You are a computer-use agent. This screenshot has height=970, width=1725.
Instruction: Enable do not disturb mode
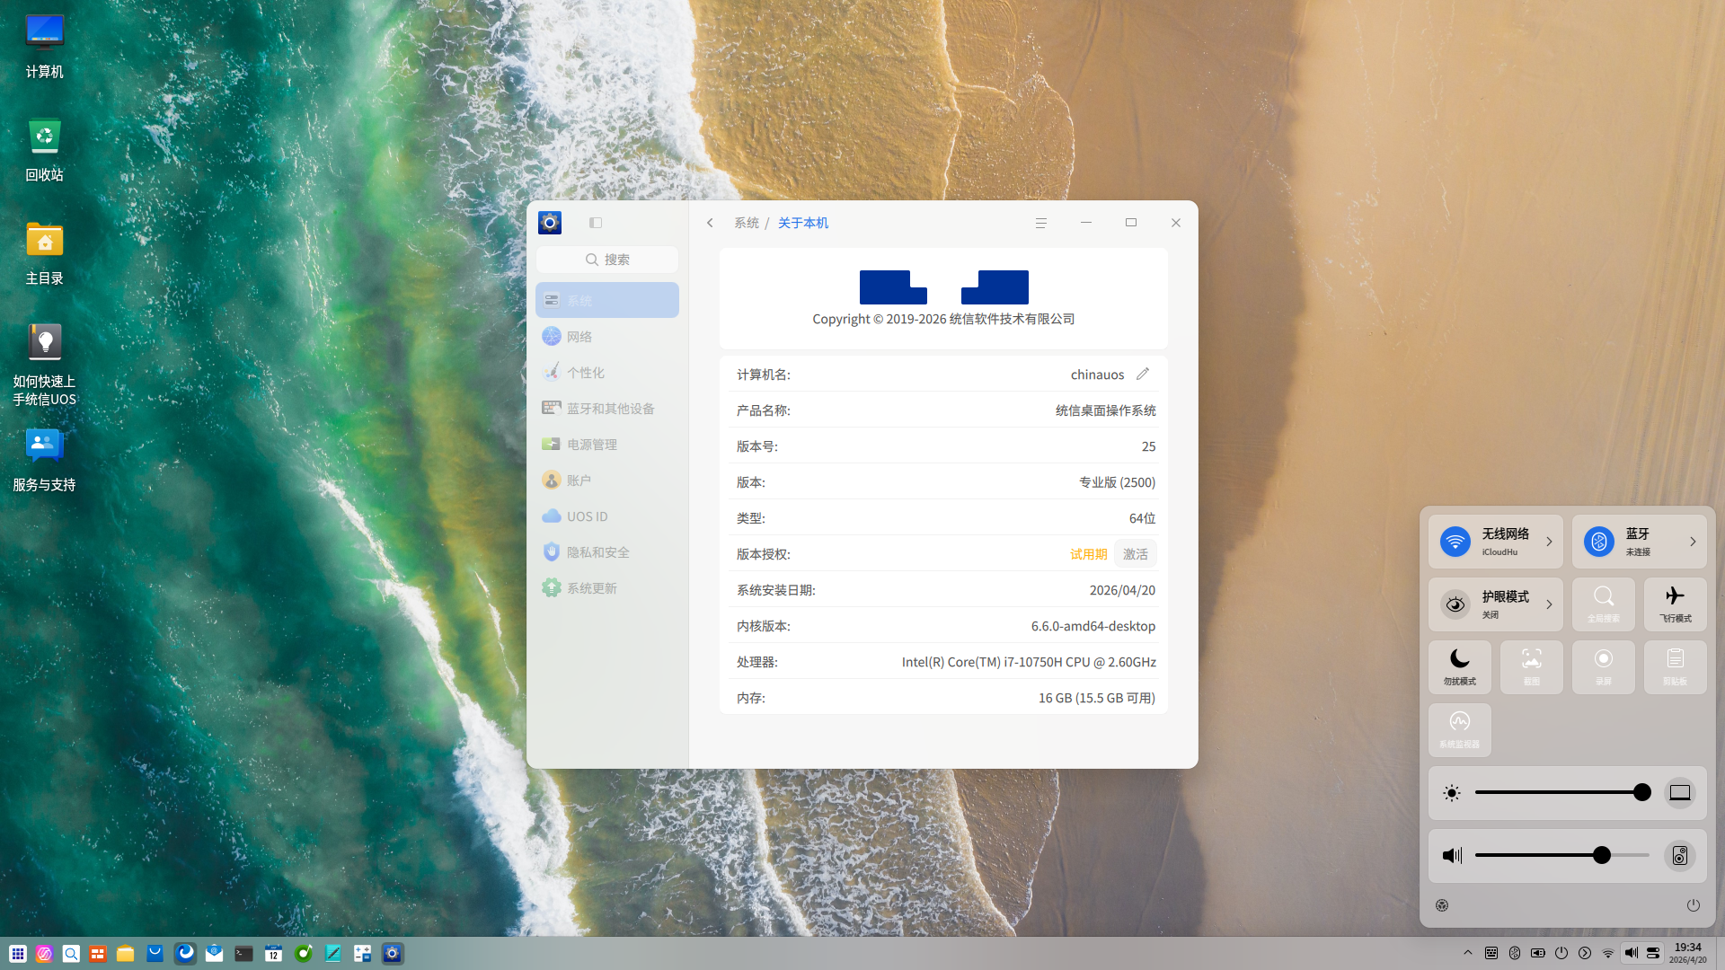tap(1460, 666)
